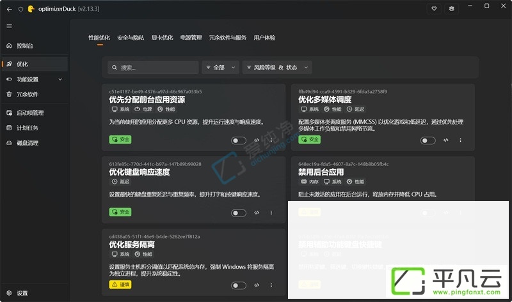
Task: Enable 优化多媒体调度 toggle
Action: [x=428, y=140]
